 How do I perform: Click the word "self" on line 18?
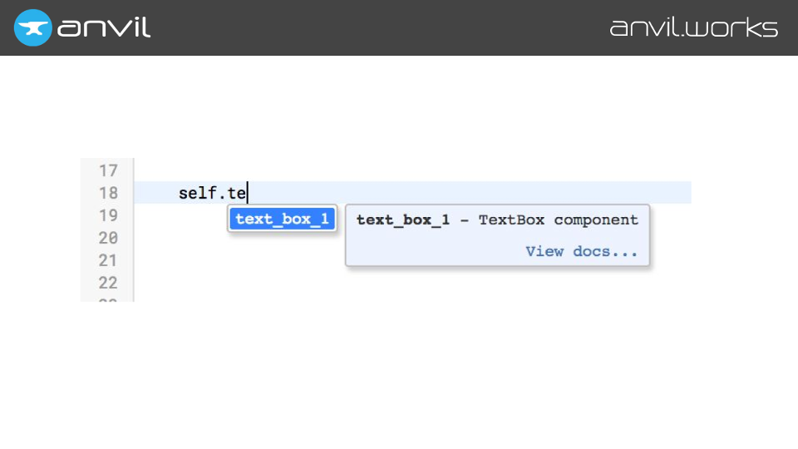[198, 193]
